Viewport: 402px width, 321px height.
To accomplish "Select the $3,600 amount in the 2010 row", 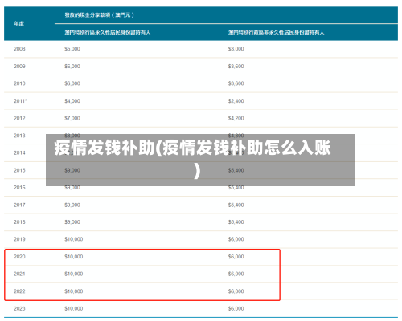I will coord(236,83).
